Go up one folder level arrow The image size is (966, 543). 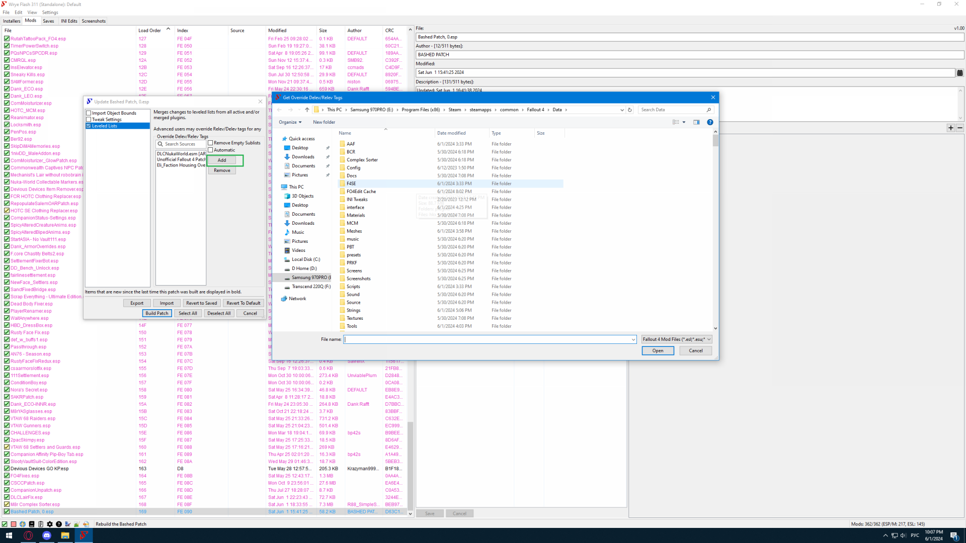[307, 110]
